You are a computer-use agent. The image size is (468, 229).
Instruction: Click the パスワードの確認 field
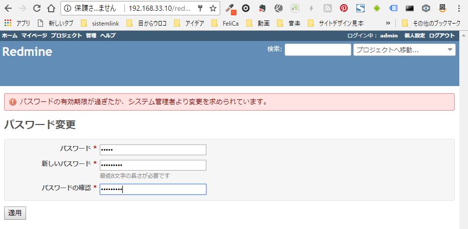153,189
